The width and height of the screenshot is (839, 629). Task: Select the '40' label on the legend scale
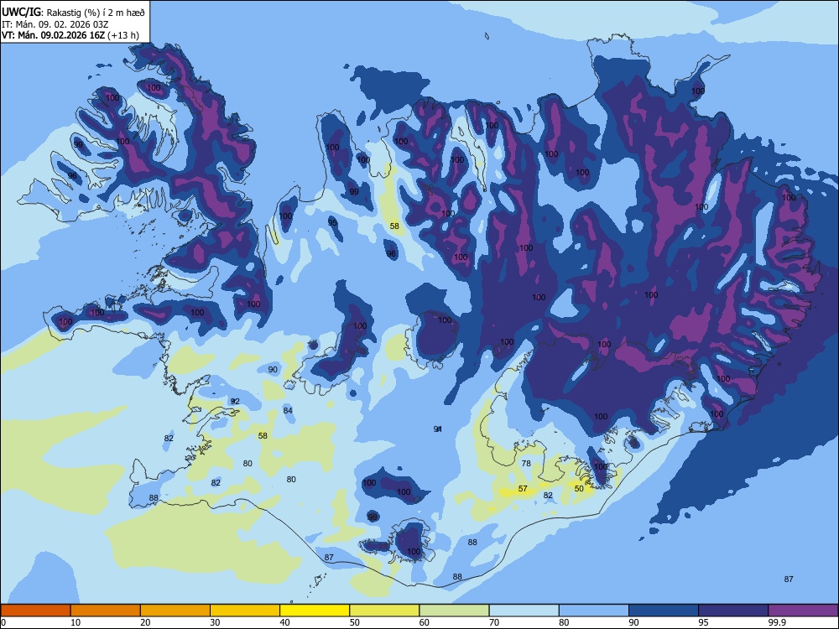[284, 622]
